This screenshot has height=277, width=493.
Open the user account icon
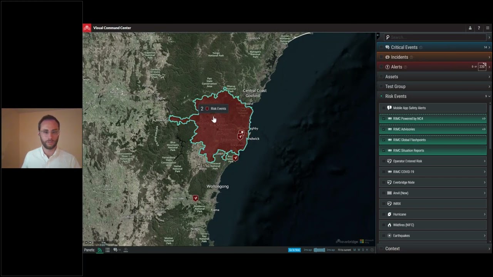[470, 28]
